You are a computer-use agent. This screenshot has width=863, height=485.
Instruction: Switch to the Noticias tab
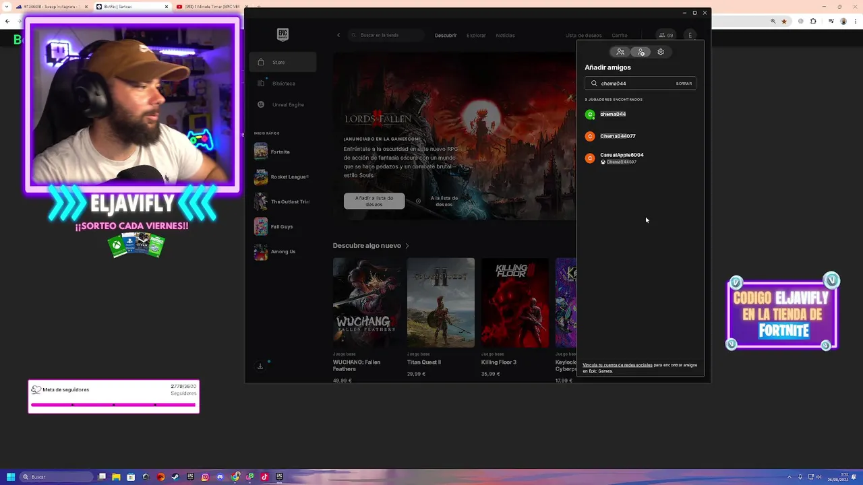[x=505, y=35]
